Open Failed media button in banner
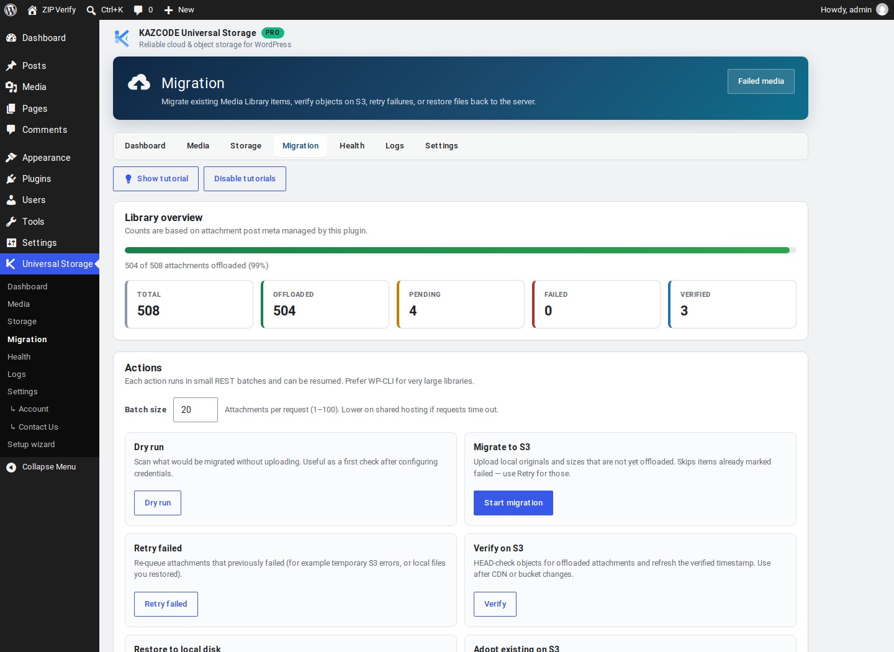 pos(761,81)
